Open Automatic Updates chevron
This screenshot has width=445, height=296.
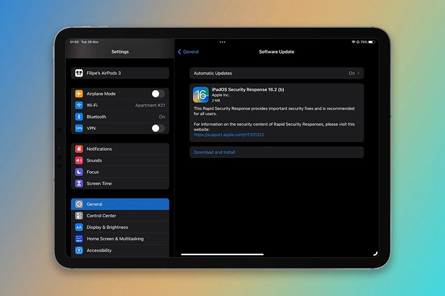point(359,73)
